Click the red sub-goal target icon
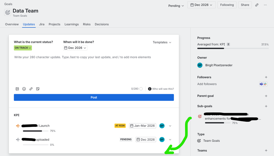This screenshot has width=274, height=156. pos(200,116)
